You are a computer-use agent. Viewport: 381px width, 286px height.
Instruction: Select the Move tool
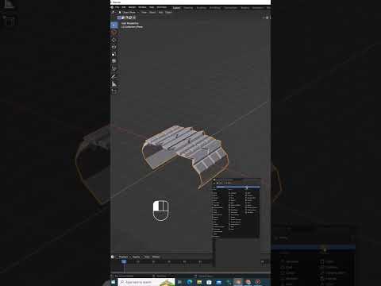[x=114, y=40]
